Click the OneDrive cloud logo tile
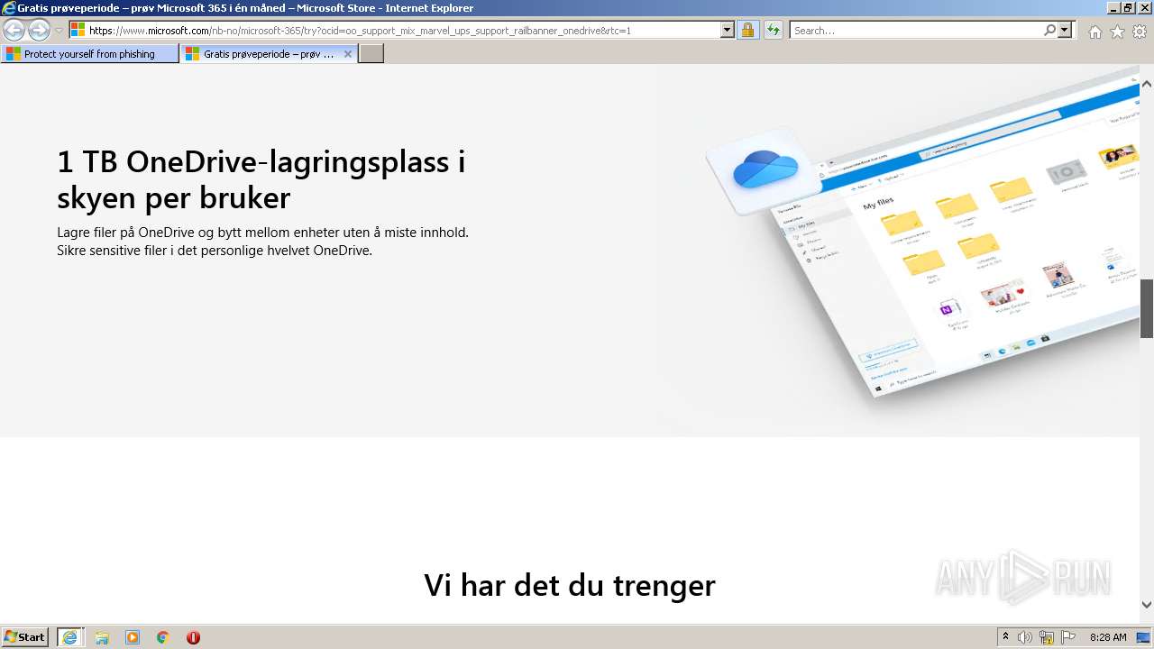This screenshot has width=1154, height=649. click(x=765, y=169)
